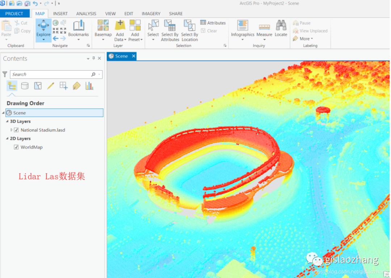Open the Selection group dialog launcher
391x278 pixels.
(225, 45)
